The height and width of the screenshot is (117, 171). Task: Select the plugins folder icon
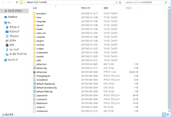(34, 41)
